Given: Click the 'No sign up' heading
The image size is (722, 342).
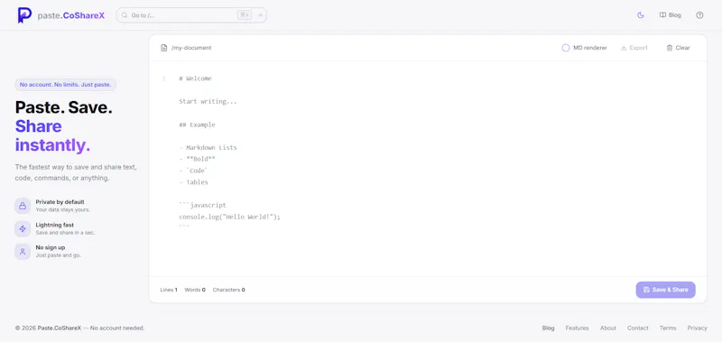Looking at the screenshot, I should click(51, 247).
